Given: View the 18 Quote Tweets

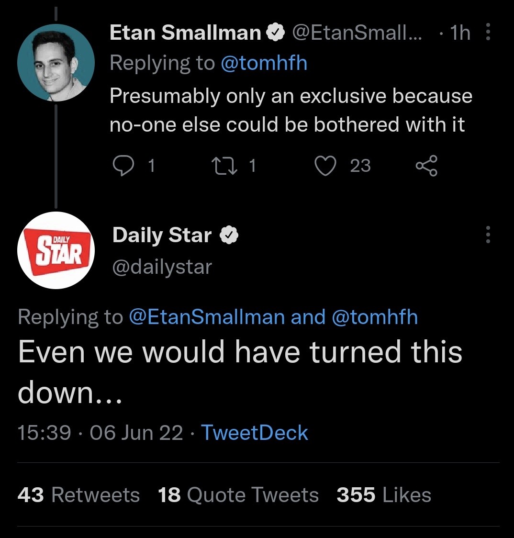Looking at the screenshot, I should [x=238, y=495].
